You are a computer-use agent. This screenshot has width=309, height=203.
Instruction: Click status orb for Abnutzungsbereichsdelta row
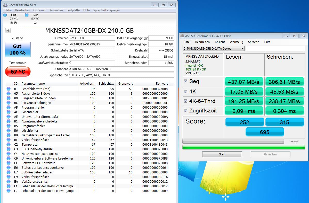click(x=9, y=121)
